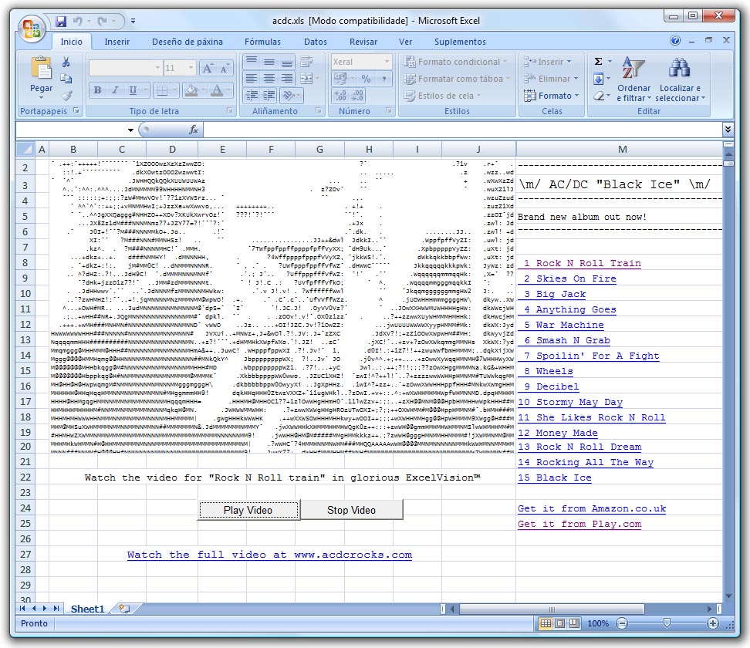Open the font size dropdown
This screenshot has width=750, height=648.
coord(191,68)
